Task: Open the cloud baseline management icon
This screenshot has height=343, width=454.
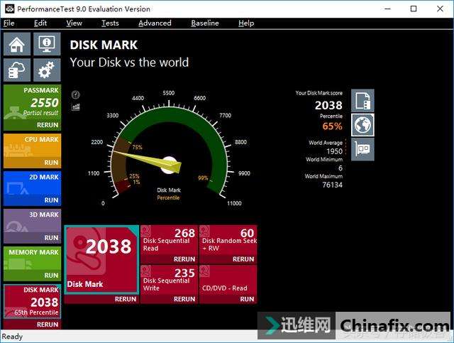Action: pyautogui.click(x=17, y=70)
